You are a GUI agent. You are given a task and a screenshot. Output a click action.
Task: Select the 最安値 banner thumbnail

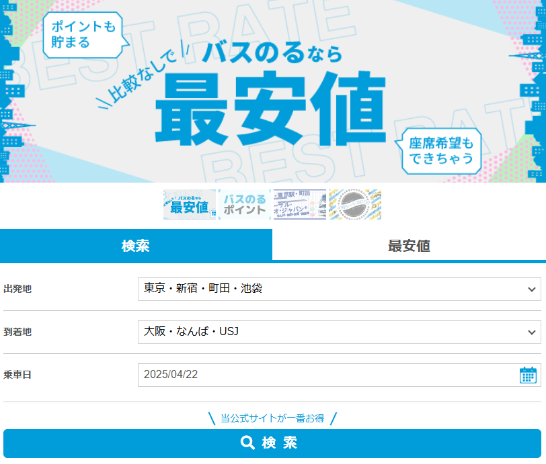point(190,205)
